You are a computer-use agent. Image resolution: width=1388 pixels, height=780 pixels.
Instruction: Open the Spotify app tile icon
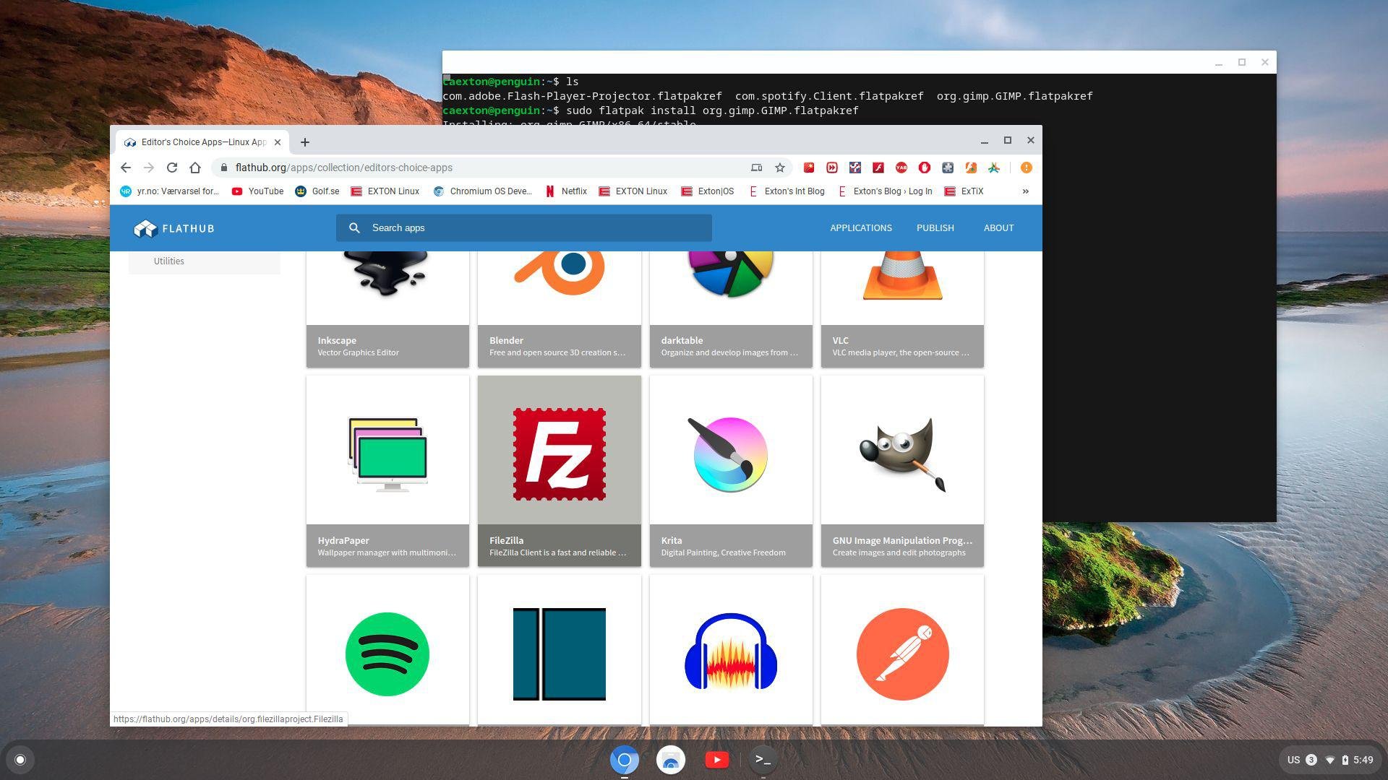387,654
